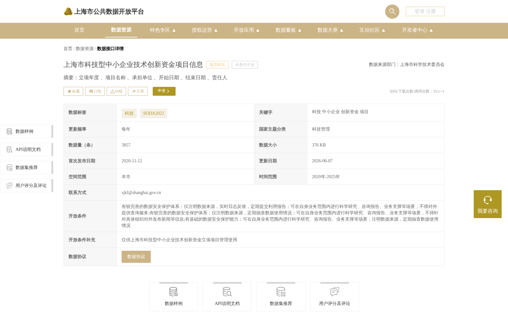The image size is (508, 317).
Task: Click the 科技管理 theme classification value
Action: (321, 129)
